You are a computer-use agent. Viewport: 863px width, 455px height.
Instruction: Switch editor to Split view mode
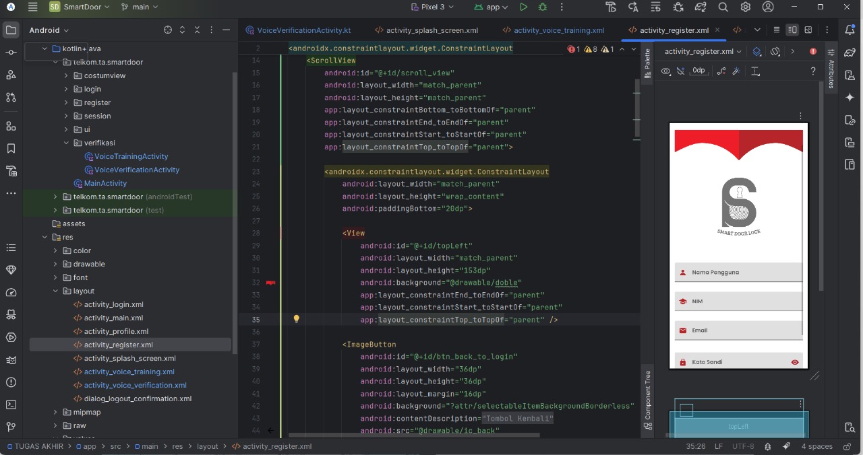click(x=792, y=30)
